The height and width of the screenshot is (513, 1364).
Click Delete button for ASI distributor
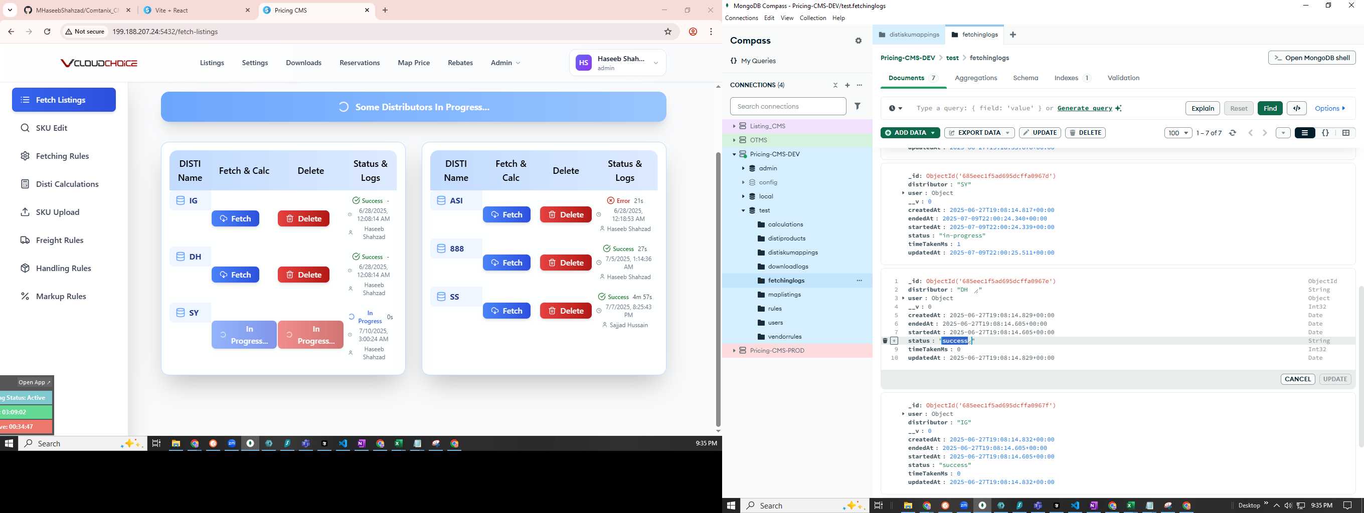pyautogui.click(x=566, y=215)
